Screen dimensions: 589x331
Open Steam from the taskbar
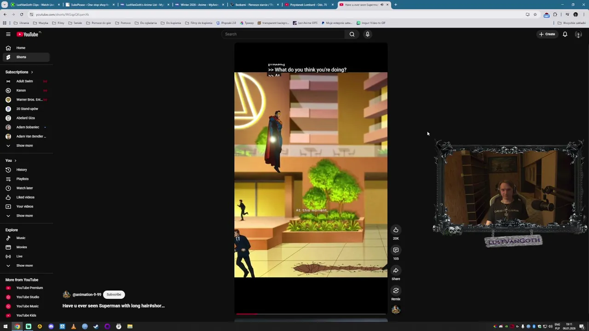pos(96,326)
